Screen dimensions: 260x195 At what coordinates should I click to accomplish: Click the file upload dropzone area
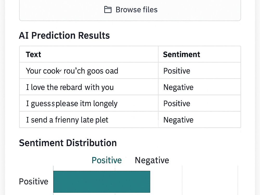[130, 10]
